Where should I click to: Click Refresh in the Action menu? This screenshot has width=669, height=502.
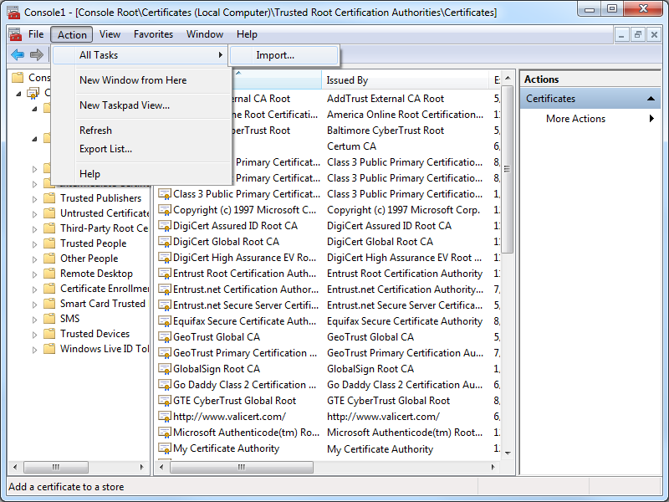pyautogui.click(x=95, y=131)
